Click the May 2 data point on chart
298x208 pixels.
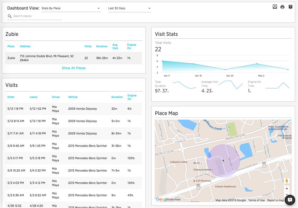(x=257, y=64)
